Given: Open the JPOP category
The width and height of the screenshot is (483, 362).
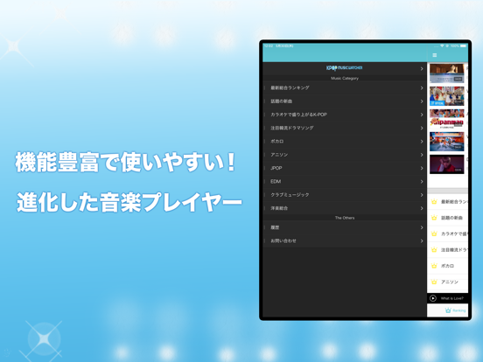Looking at the screenshot, I should click(345, 168).
